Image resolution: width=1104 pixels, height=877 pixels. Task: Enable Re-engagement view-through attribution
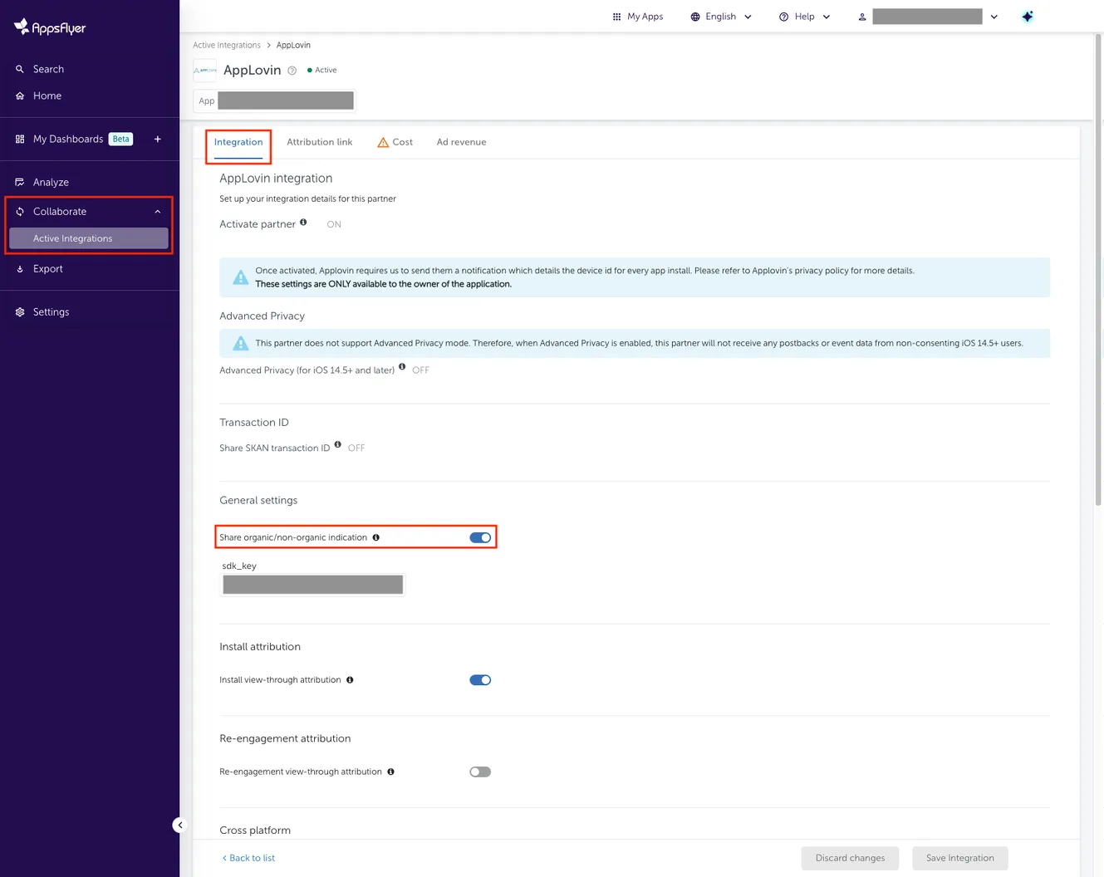(480, 772)
